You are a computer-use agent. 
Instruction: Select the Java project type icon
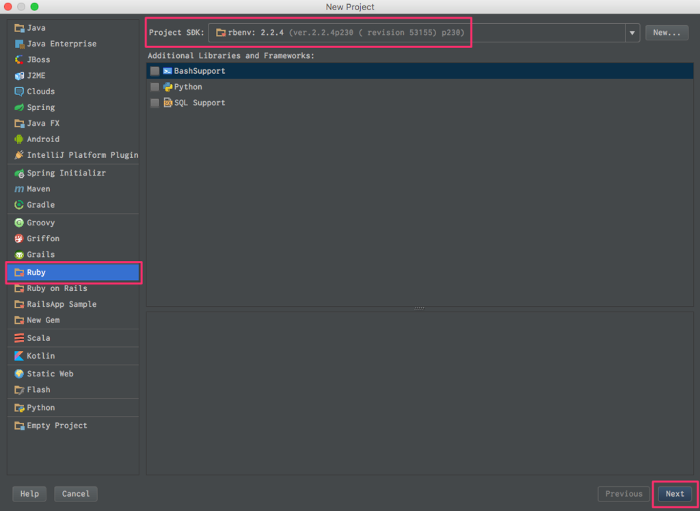[19, 28]
